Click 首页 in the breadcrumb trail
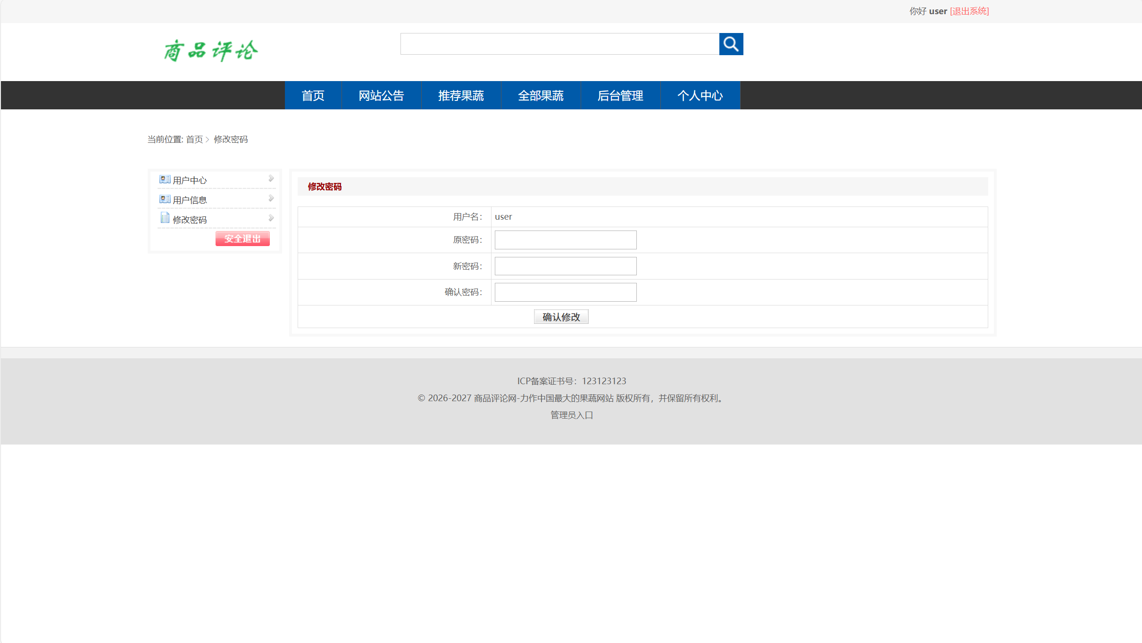Viewport: 1142px width, 643px height. pyautogui.click(x=193, y=139)
